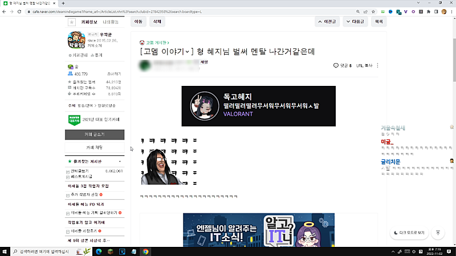
Task: Click the cafe rank tree icon
Action: click(x=70, y=67)
